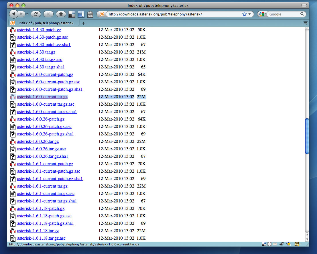Viewport: 317px width, 254px height.
Task: Click the vertical scrollbar thumb
Action: pyautogui.click(x=307, y=136)
